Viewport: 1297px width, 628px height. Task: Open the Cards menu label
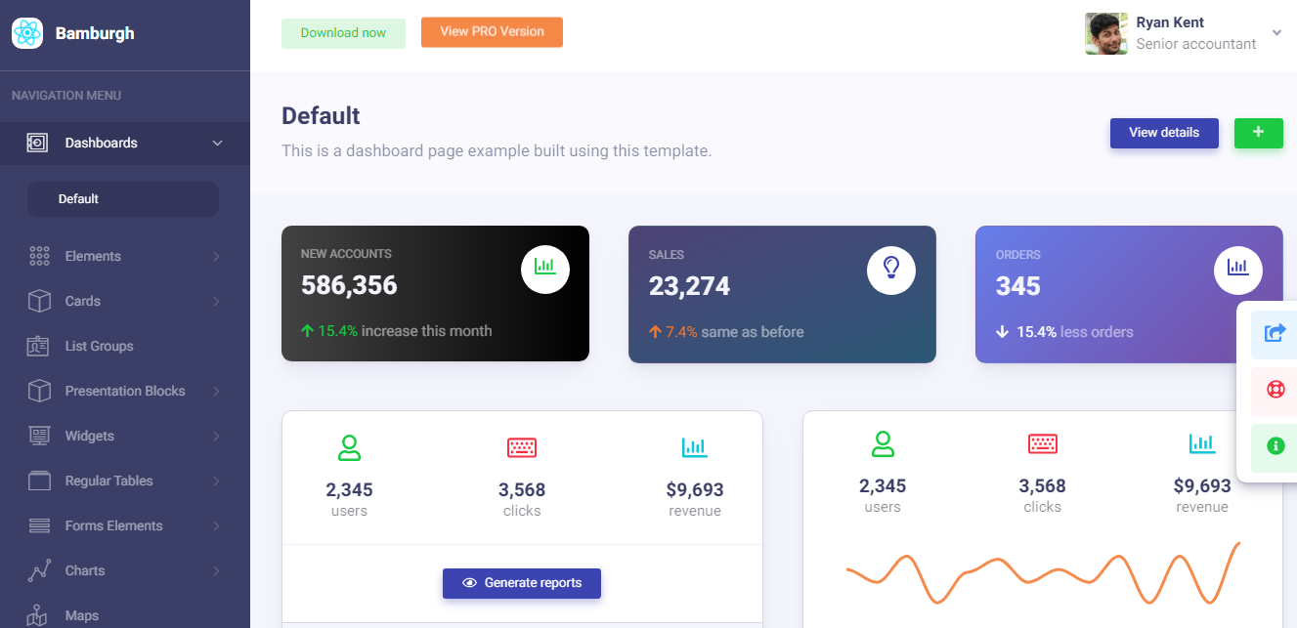(83, 301)
